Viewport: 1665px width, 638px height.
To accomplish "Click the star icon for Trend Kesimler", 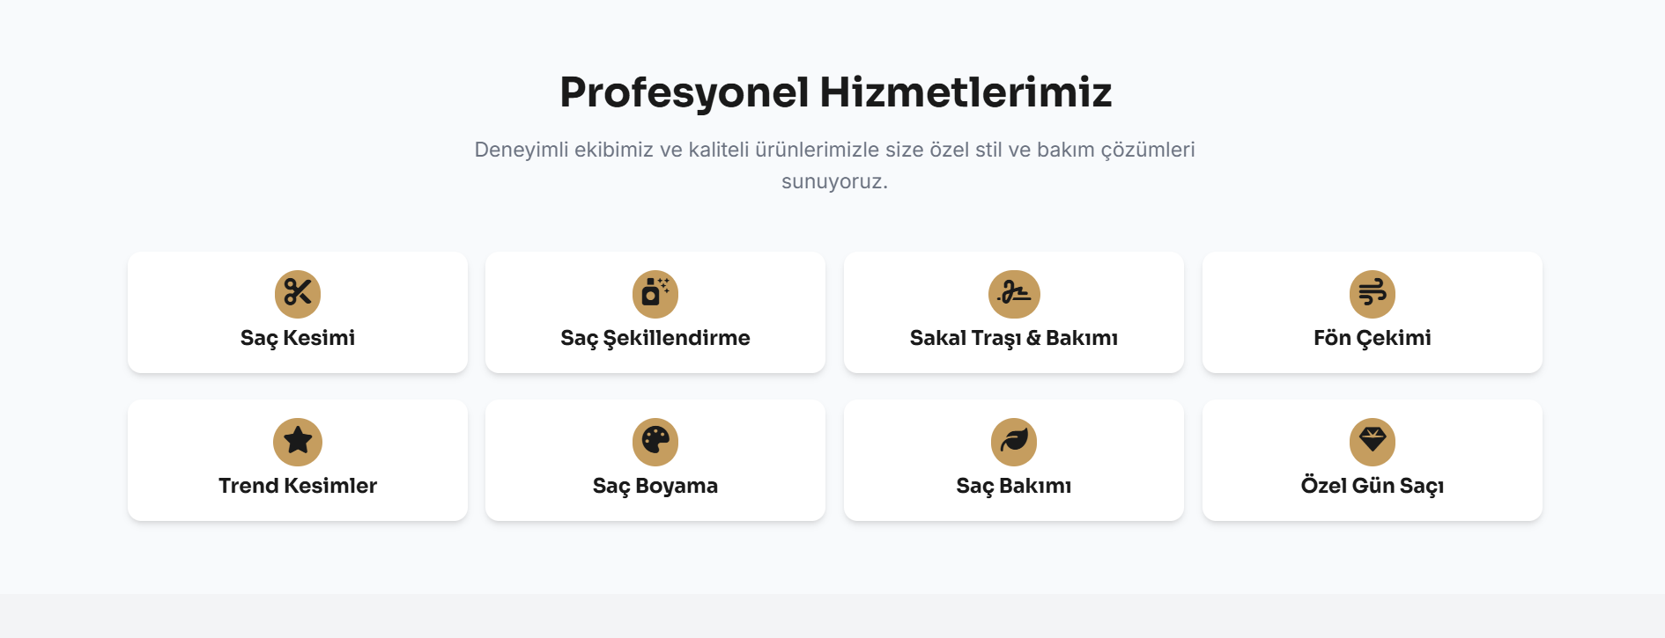I will (x=298, y=442).
